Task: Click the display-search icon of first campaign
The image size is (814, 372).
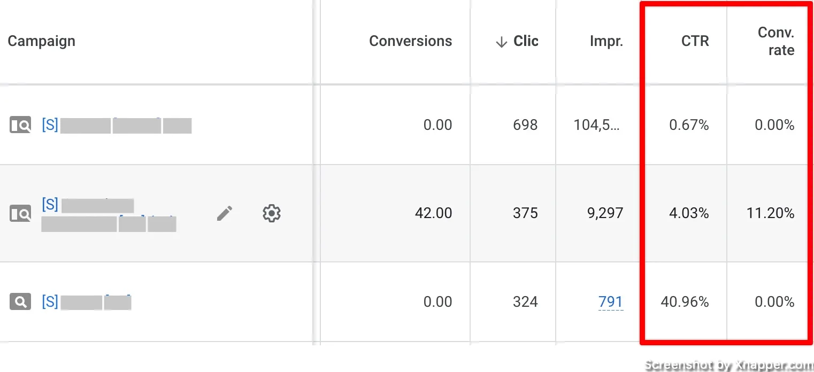Action: pos(21,126)
